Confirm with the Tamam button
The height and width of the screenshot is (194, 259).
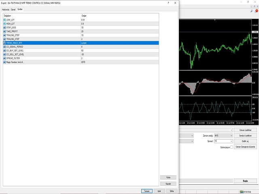[147, 191]
